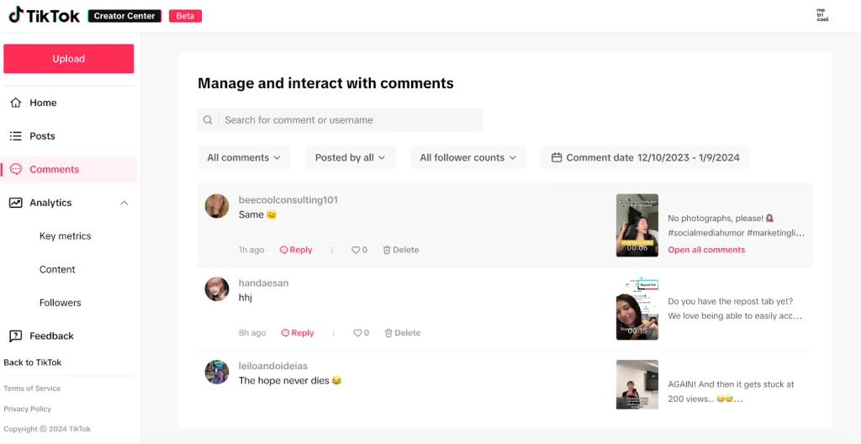Open the All follower counts dropdown
Viewport: 861px width, 444px height.
(467, 158)
